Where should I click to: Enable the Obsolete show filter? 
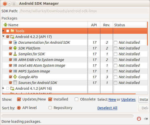[77, 99]
